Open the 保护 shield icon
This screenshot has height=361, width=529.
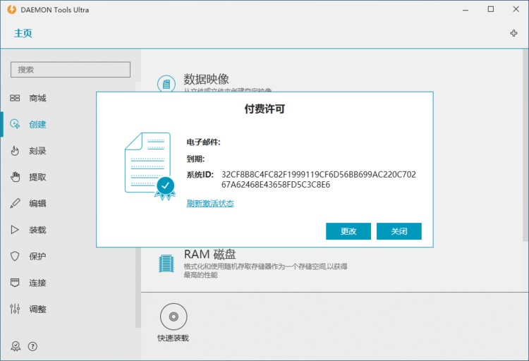[x=15, y=256]
